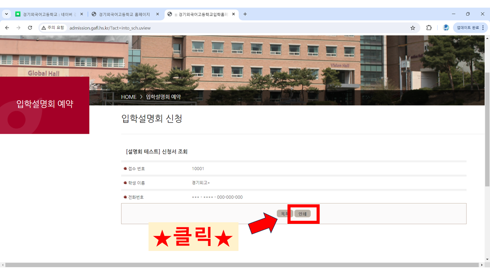Open Chrome menu via 업데이트 완료 button
Image resolution: width=490 pixels, height=275 pixels.
pyautogui.click(x=470, y=28)
